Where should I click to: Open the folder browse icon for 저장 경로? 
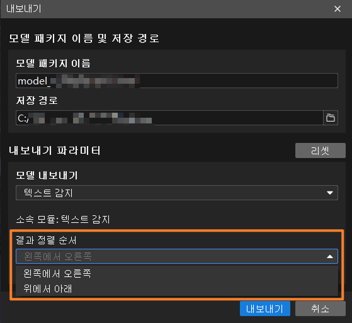[x=331, y=118]
